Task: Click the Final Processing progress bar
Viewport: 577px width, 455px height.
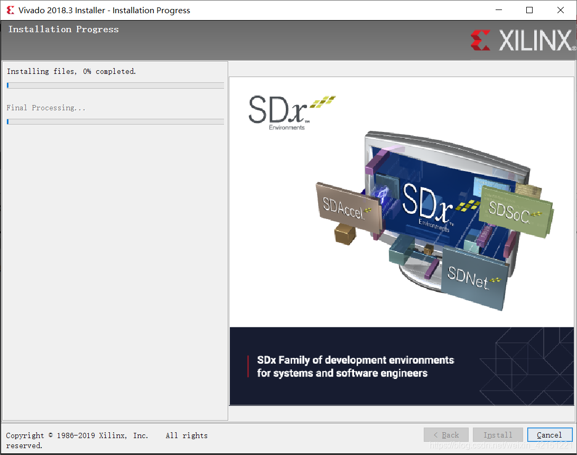Action: point(115,121)
